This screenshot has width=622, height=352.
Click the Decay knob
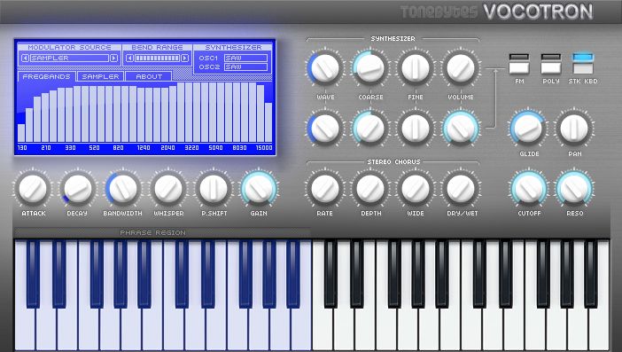coord(78,189)
